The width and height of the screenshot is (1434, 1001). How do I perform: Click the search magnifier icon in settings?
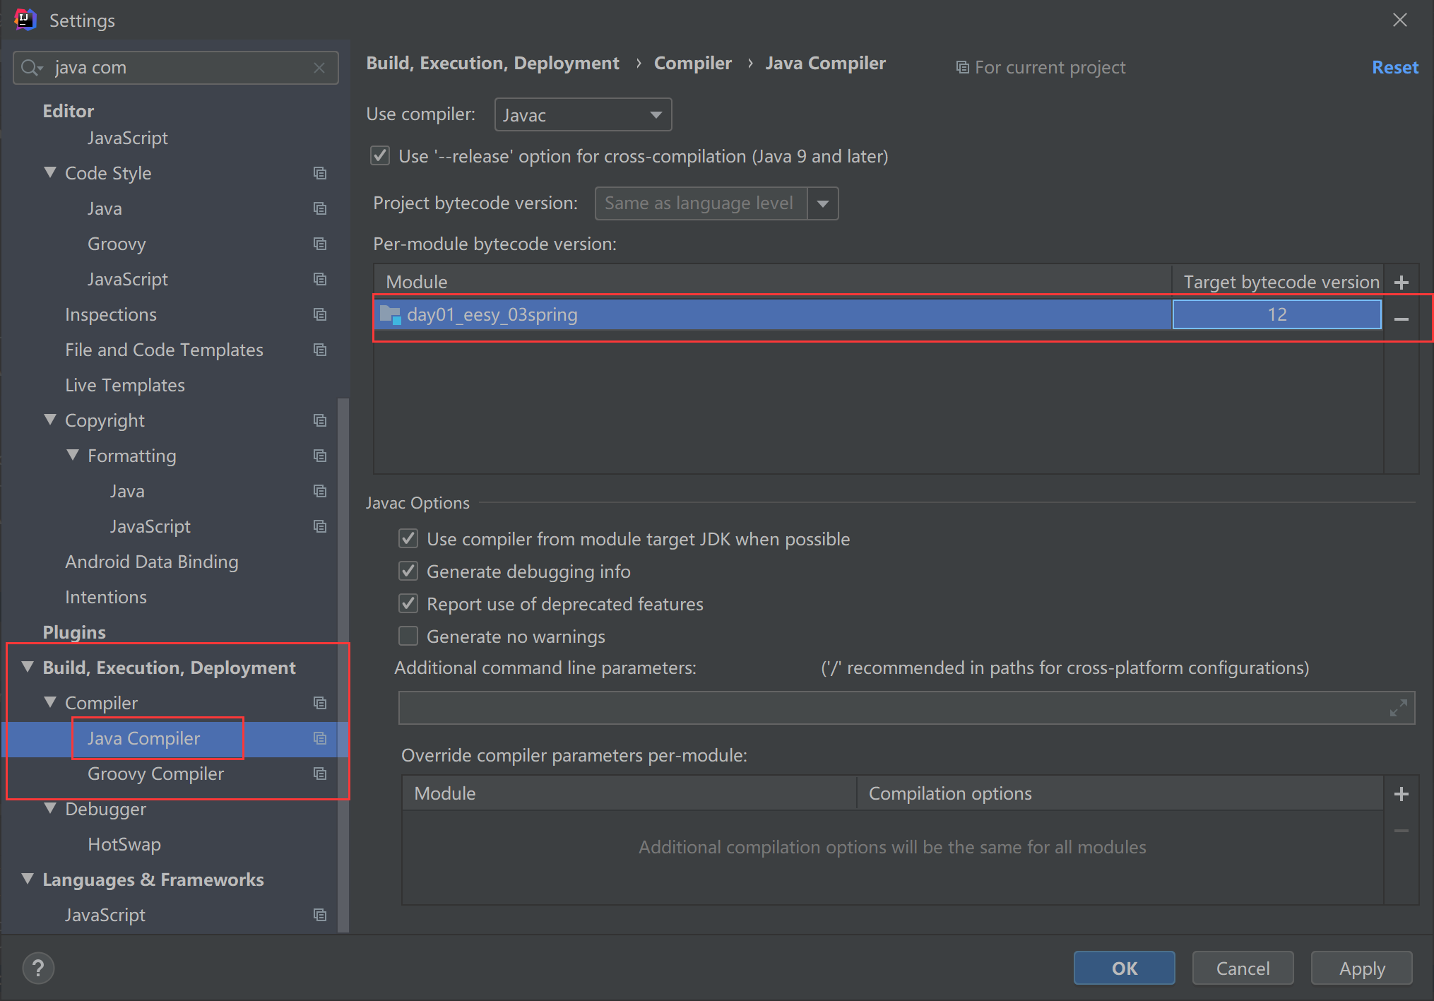30,68
